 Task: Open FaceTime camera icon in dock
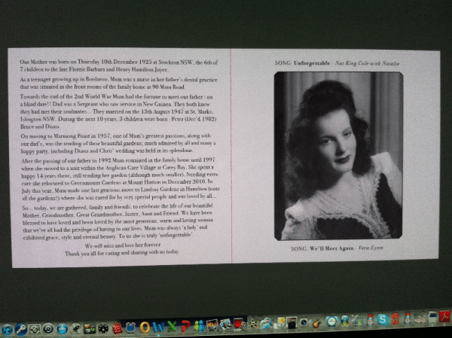coord(304,322)
